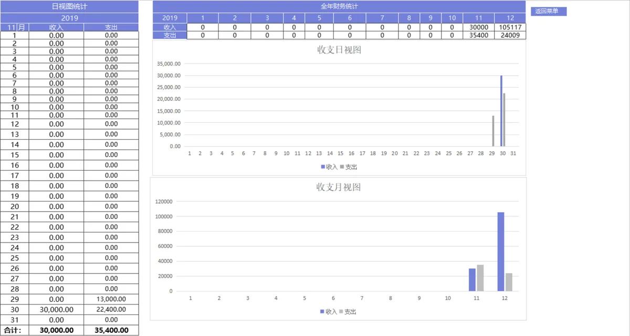Select December expense bar in monthly chart

click(x=509, y=282)
